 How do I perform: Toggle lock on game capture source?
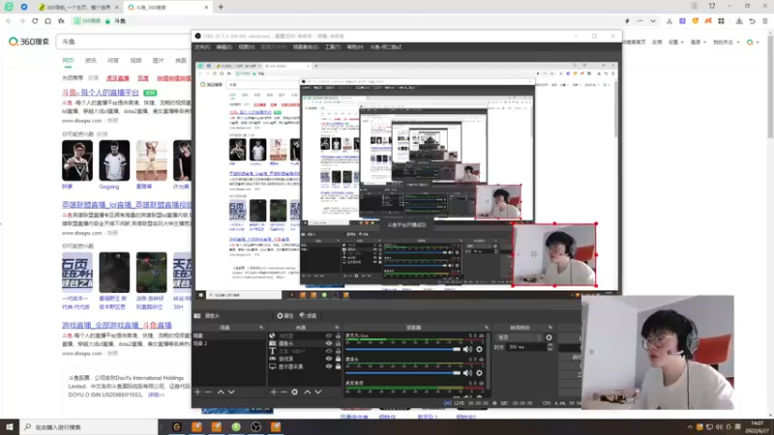pyautogui.click(x=338, y=359)
